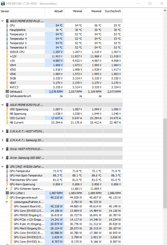Click the CPU current value 54 °C
Viewport: 167px width, 245px height.
(x=59, y=25)
